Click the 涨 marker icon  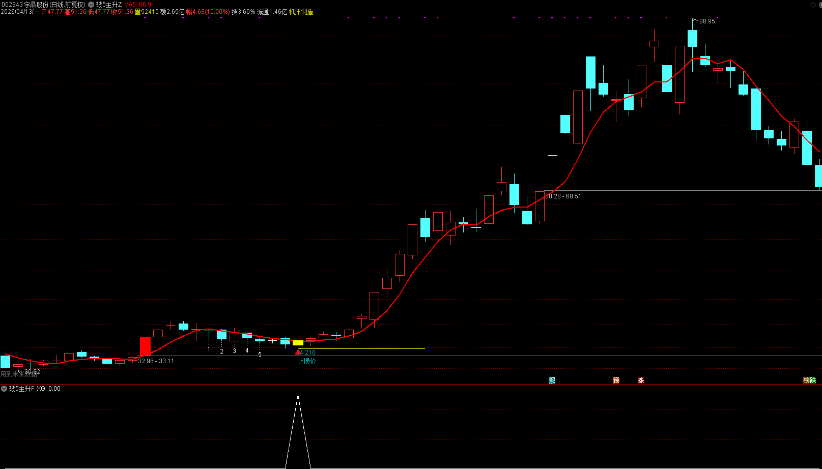tap(641, 380)
